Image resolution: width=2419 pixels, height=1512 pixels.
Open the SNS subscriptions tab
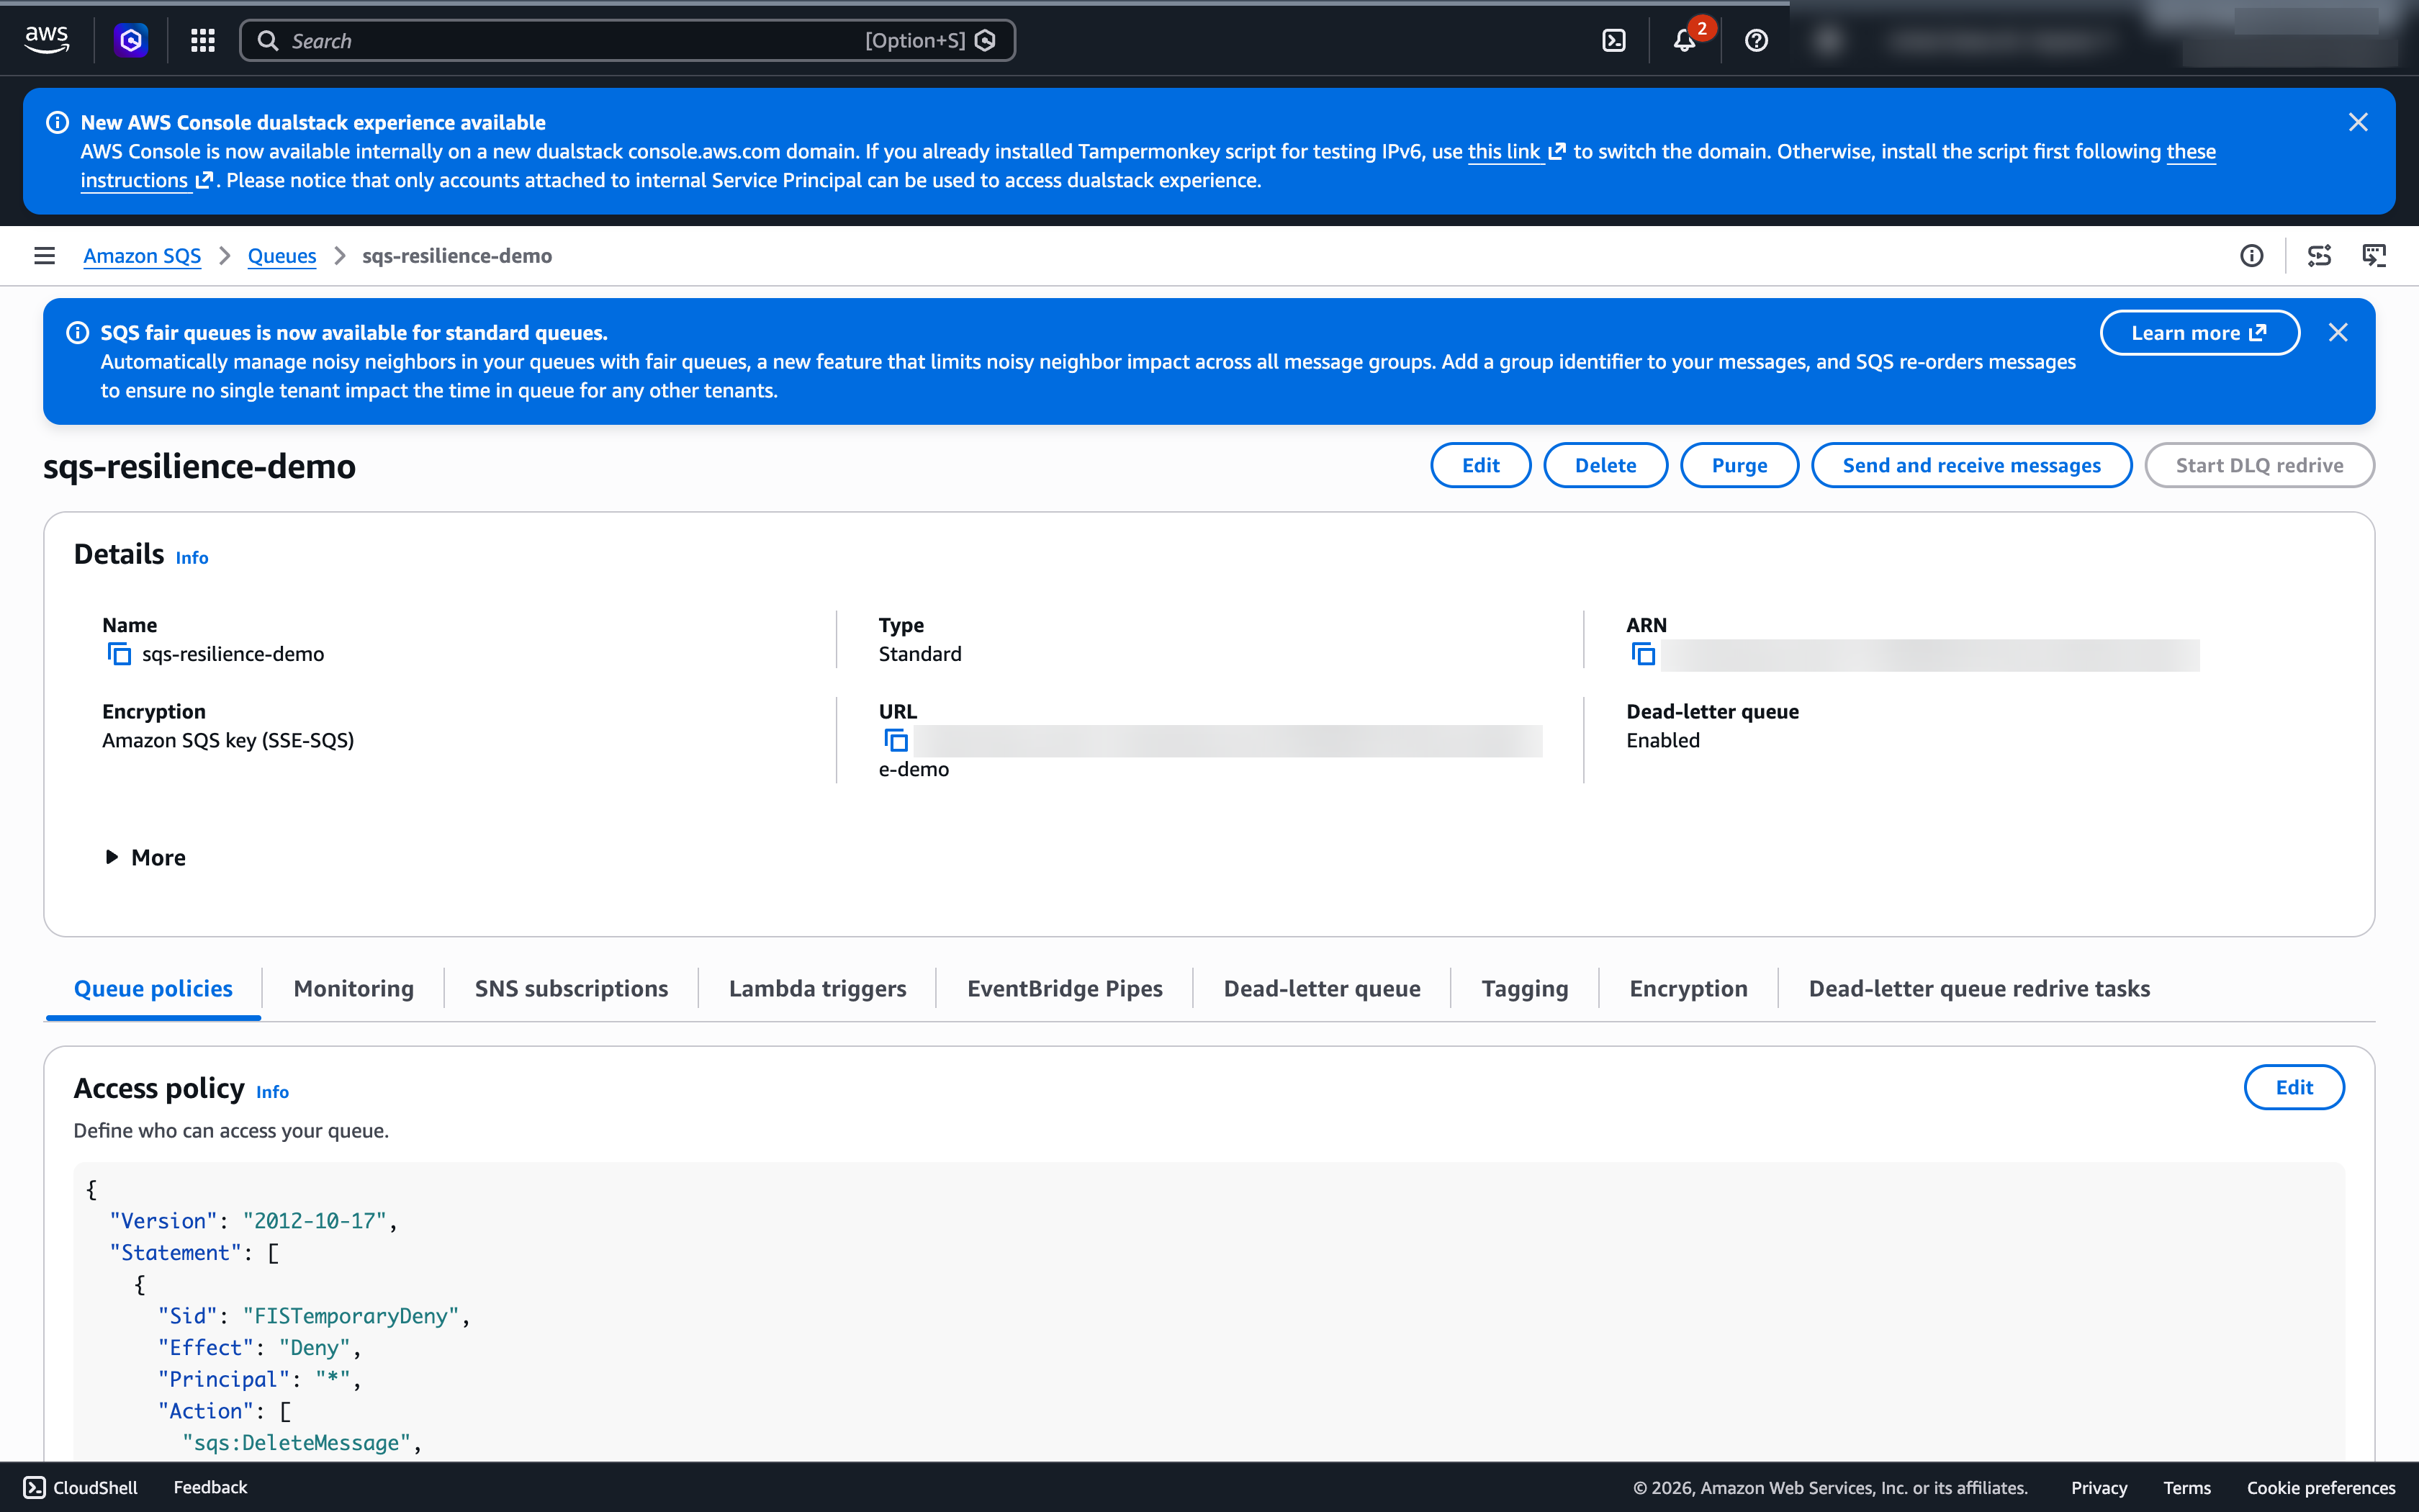click(x=571, y=988)
